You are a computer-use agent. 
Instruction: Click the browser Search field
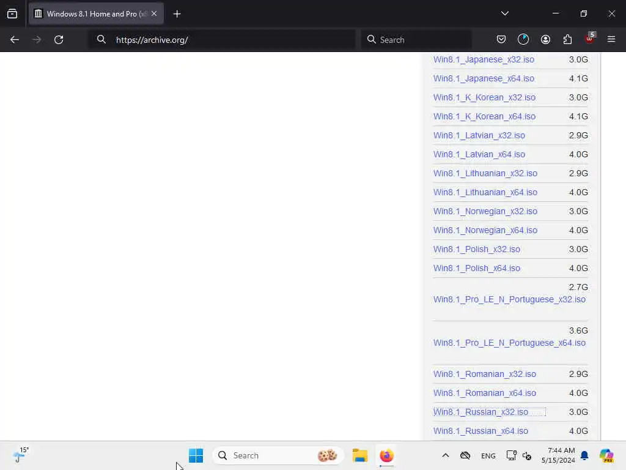416,40
